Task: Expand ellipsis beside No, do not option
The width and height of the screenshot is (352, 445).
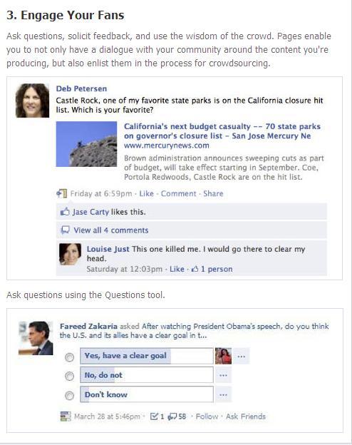Action: (x=224, y=375)
